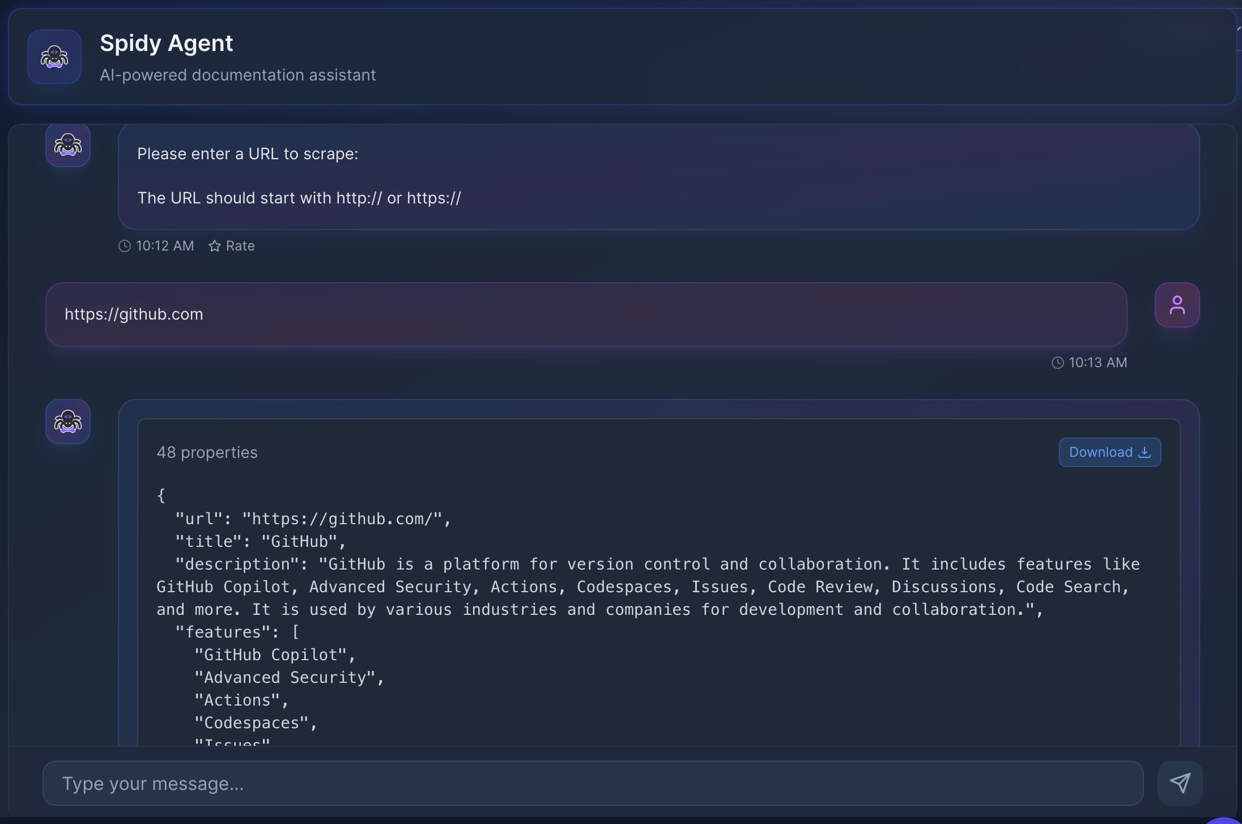Click the "Codespaces" feature entry
The width and height of the screenshot is (1242, 824).
[x=256, y=723]
